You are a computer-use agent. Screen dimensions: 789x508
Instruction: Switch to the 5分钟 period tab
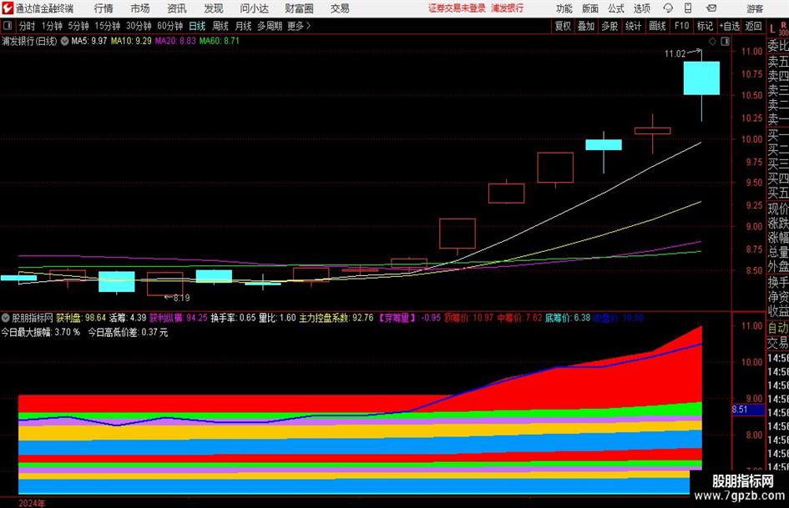tap(78, 26)
